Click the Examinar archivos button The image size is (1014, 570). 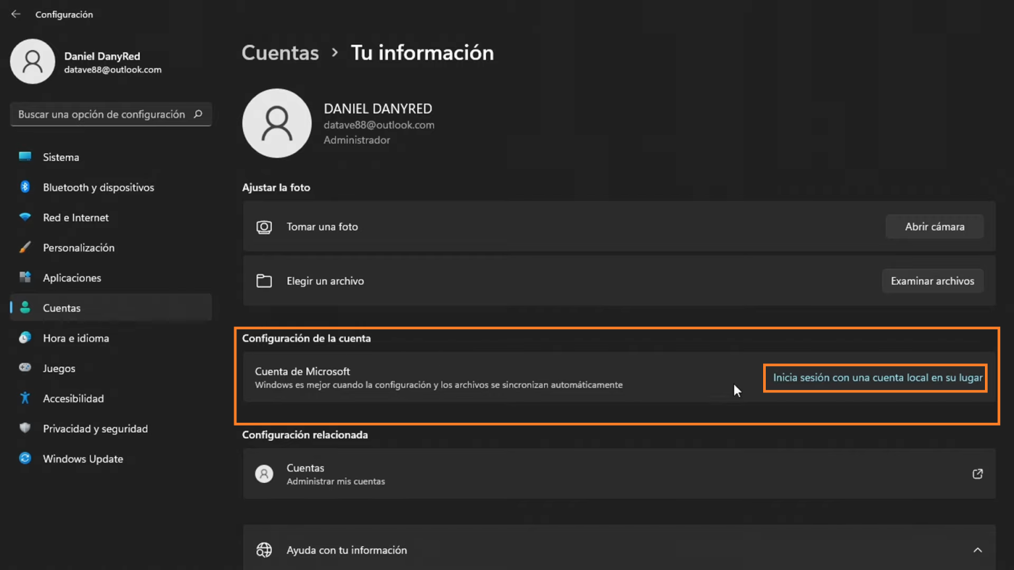[x=933, y=280]
